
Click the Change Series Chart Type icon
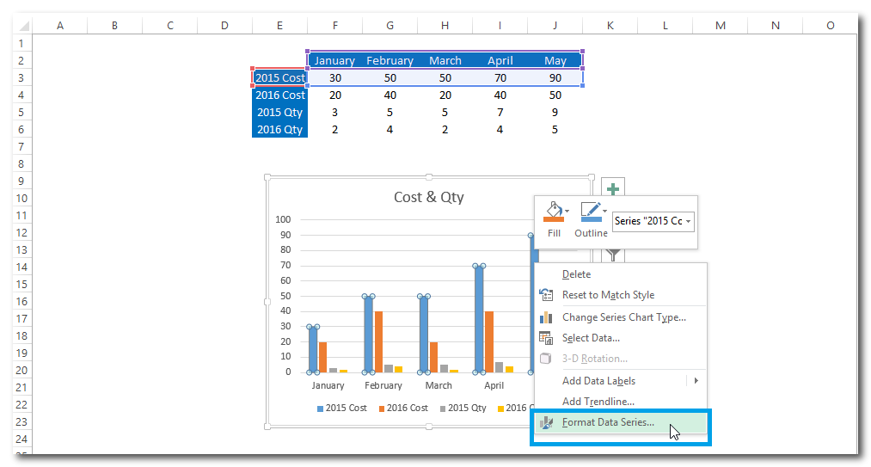tap(545, 317)
